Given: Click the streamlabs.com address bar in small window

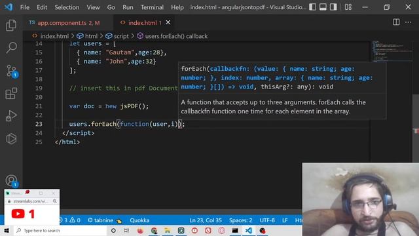Looking at the screenshot, I should [30, 201].
